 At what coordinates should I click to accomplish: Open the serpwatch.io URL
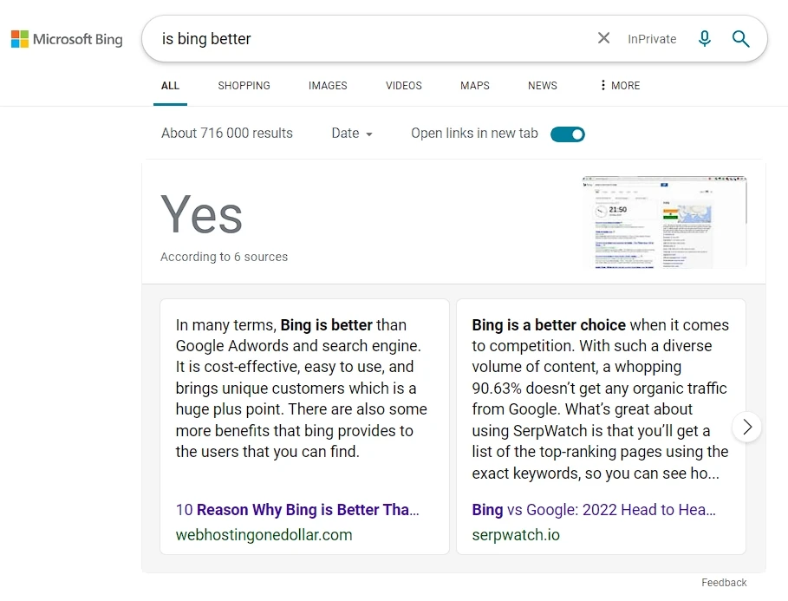tap(516, 534)
